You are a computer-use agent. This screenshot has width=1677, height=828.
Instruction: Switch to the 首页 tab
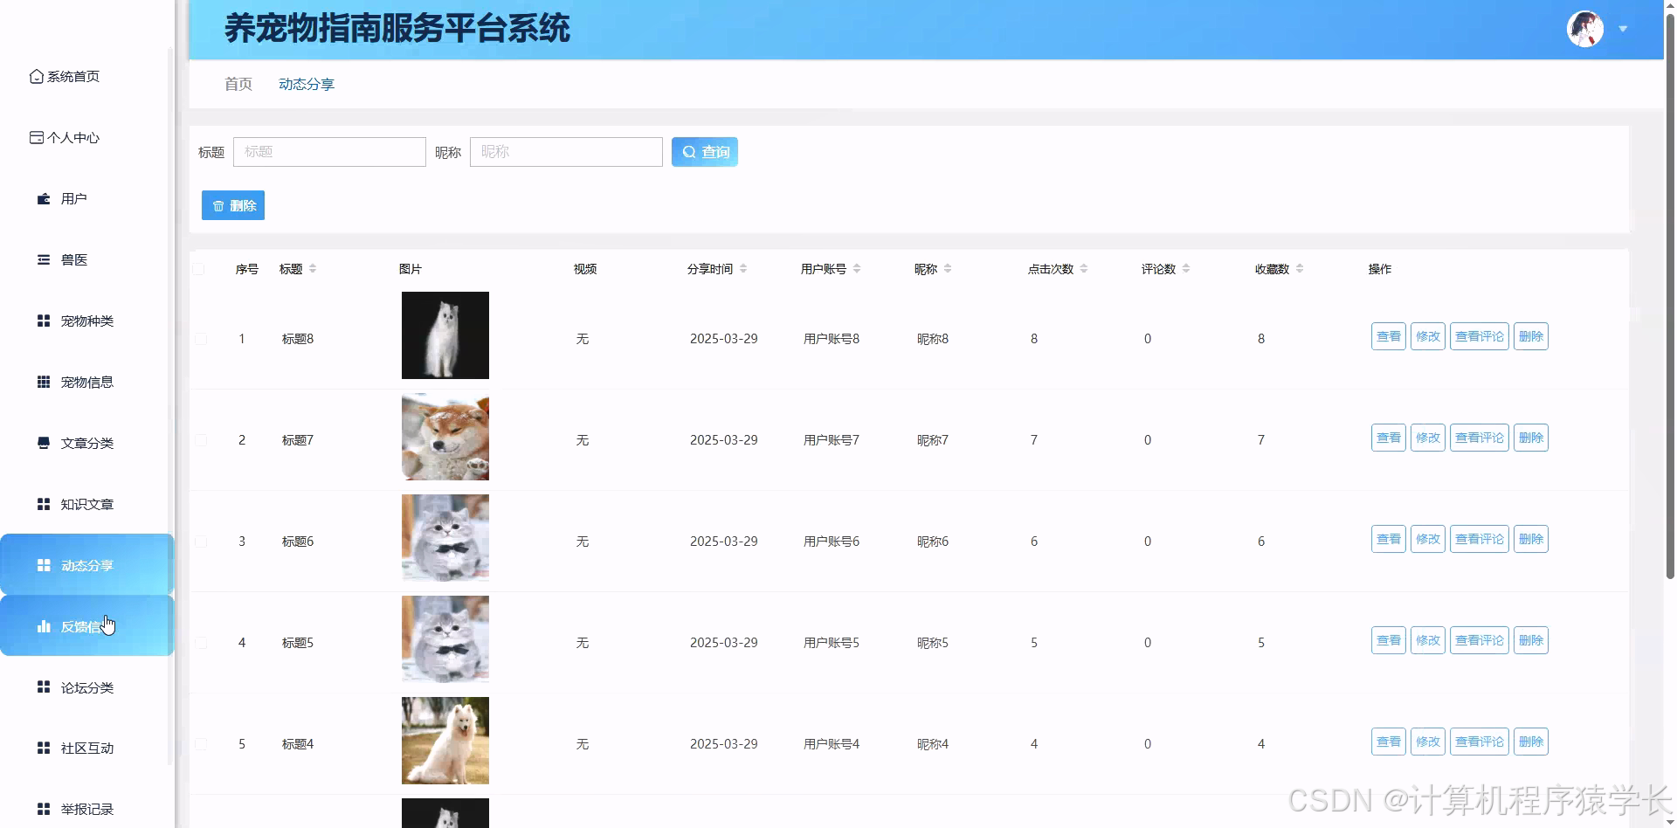coord(238,84)
